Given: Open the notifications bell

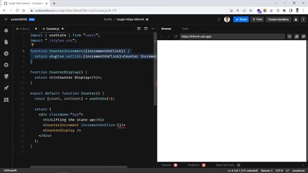Looking at the screenshot, I should [x=296, y=19].
